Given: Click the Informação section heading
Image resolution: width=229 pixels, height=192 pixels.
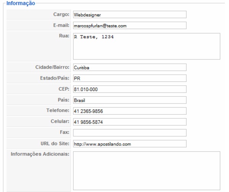Looking at the screenshot, I should (x=21, y=3).
